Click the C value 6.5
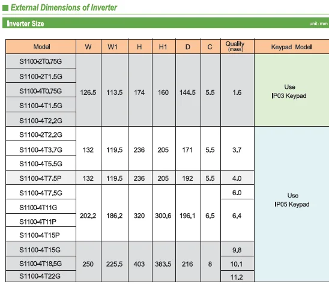The height and width of the screenshot is (284, 329). 210,216
